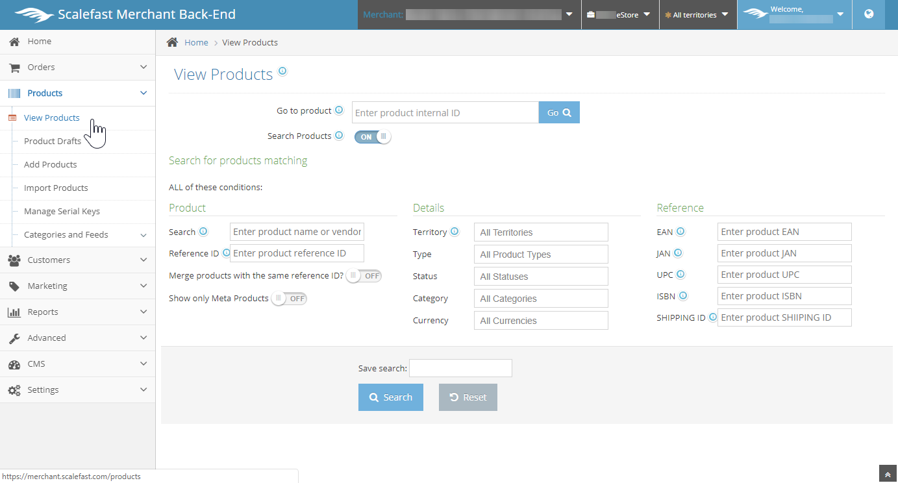Click the Go button beside product ID
Viewport: 898px width, 483px height.
(x=559, y=112)
